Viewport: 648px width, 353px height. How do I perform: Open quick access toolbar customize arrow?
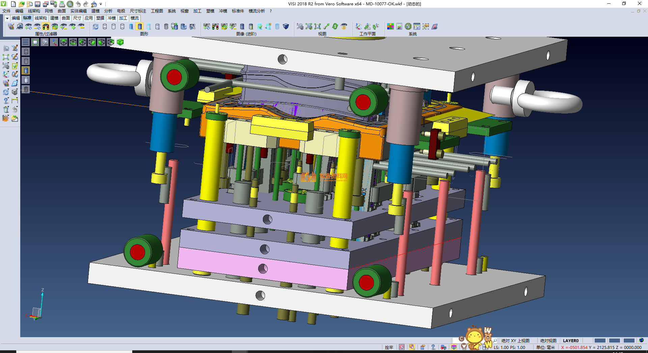coord(101,4)
